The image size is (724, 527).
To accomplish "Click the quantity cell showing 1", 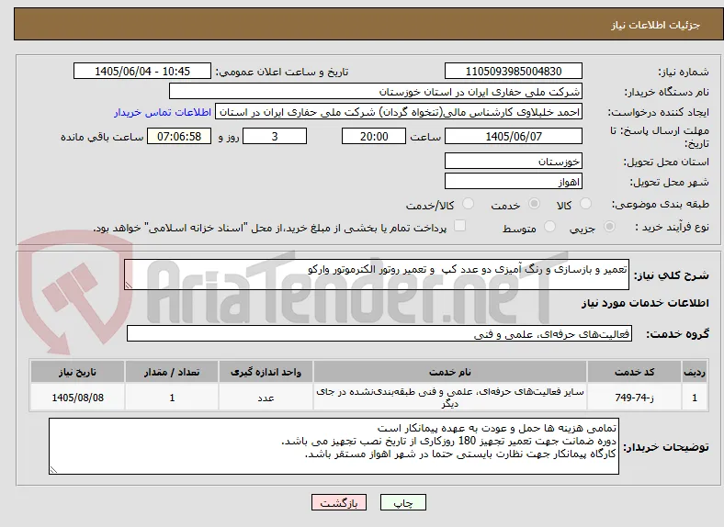I will pos(172,398).
